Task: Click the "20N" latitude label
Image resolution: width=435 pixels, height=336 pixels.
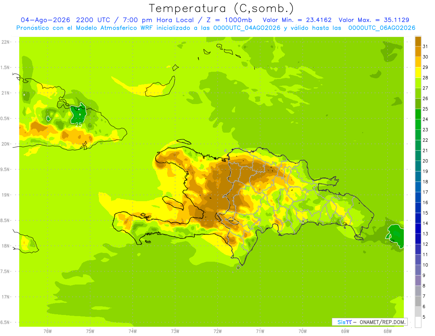Action: point(5,144)
